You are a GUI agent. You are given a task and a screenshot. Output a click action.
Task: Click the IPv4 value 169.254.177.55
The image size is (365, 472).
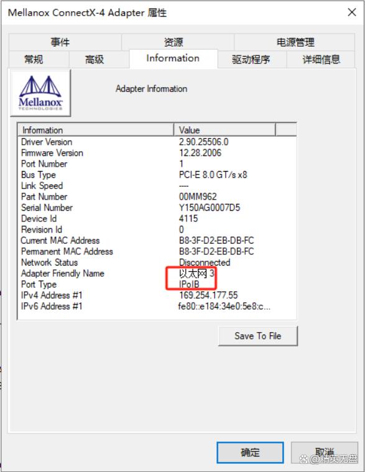(x=208, y=295)
